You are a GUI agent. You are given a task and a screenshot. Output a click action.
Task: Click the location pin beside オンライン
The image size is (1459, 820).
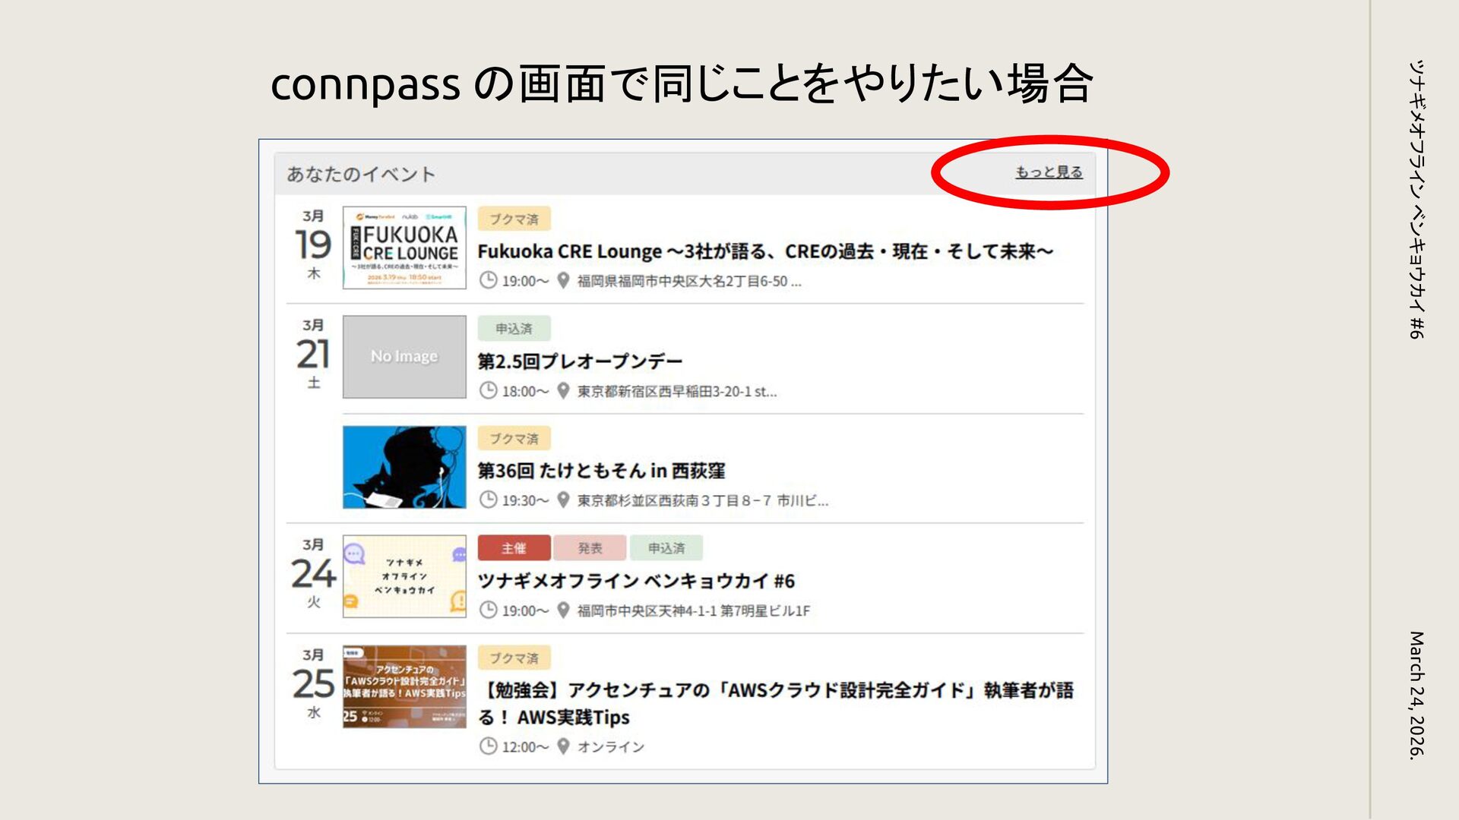563,746
